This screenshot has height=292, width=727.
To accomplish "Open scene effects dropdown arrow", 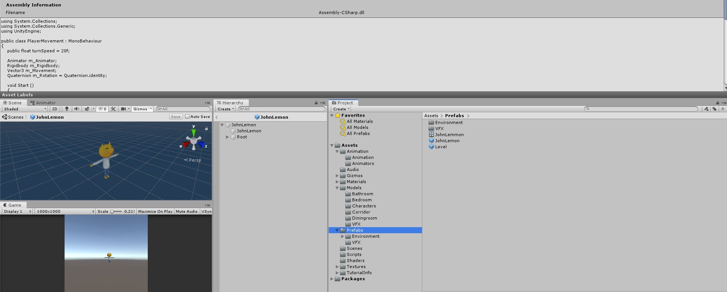I will 93,109.
